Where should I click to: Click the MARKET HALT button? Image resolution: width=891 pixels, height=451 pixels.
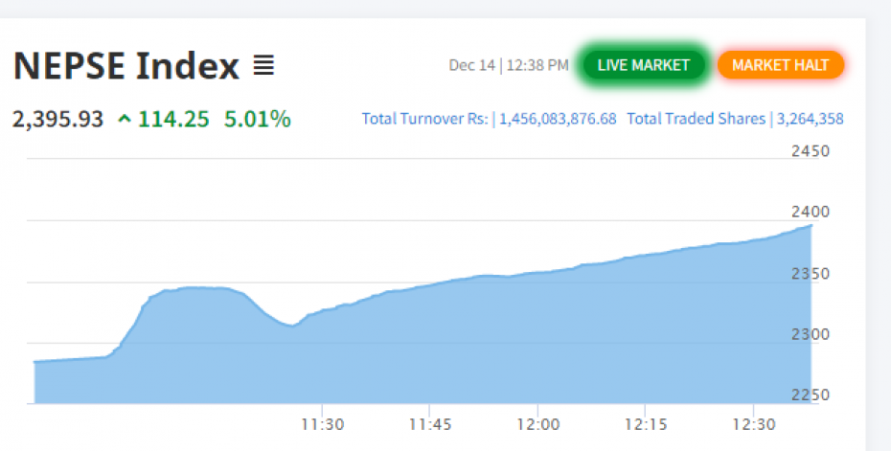coord(780,65)
